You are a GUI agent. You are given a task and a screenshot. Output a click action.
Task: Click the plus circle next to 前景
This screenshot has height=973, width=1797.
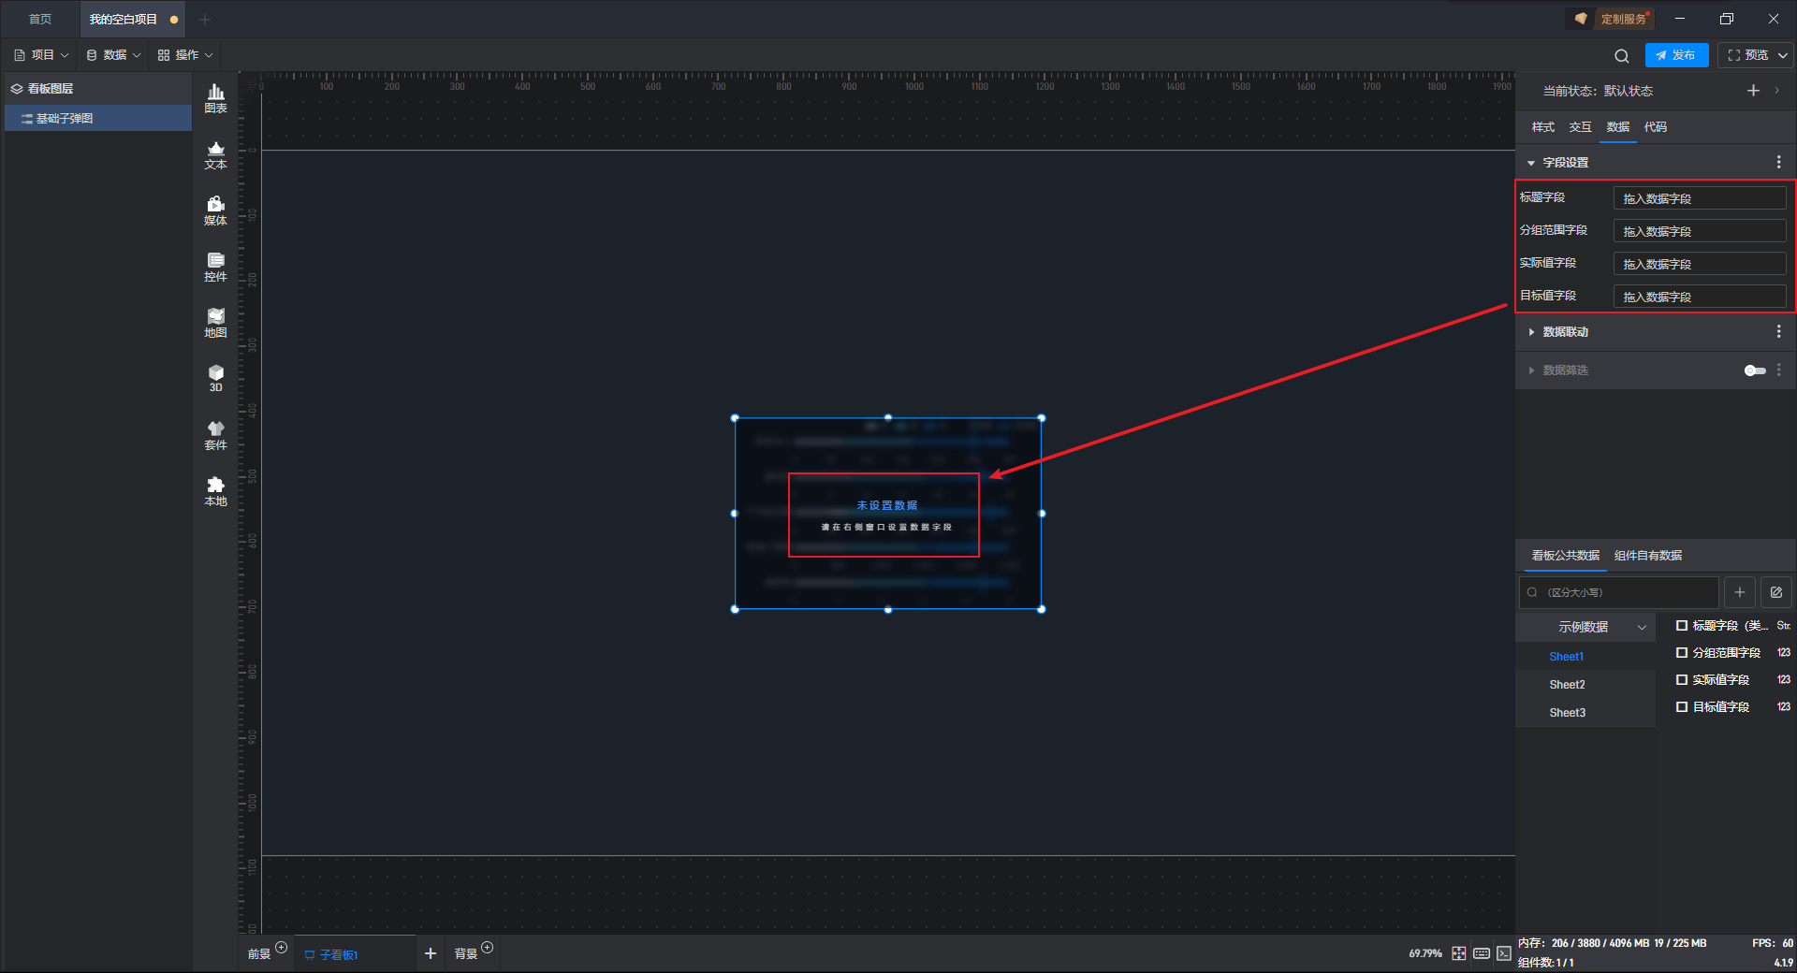[281, 948]
